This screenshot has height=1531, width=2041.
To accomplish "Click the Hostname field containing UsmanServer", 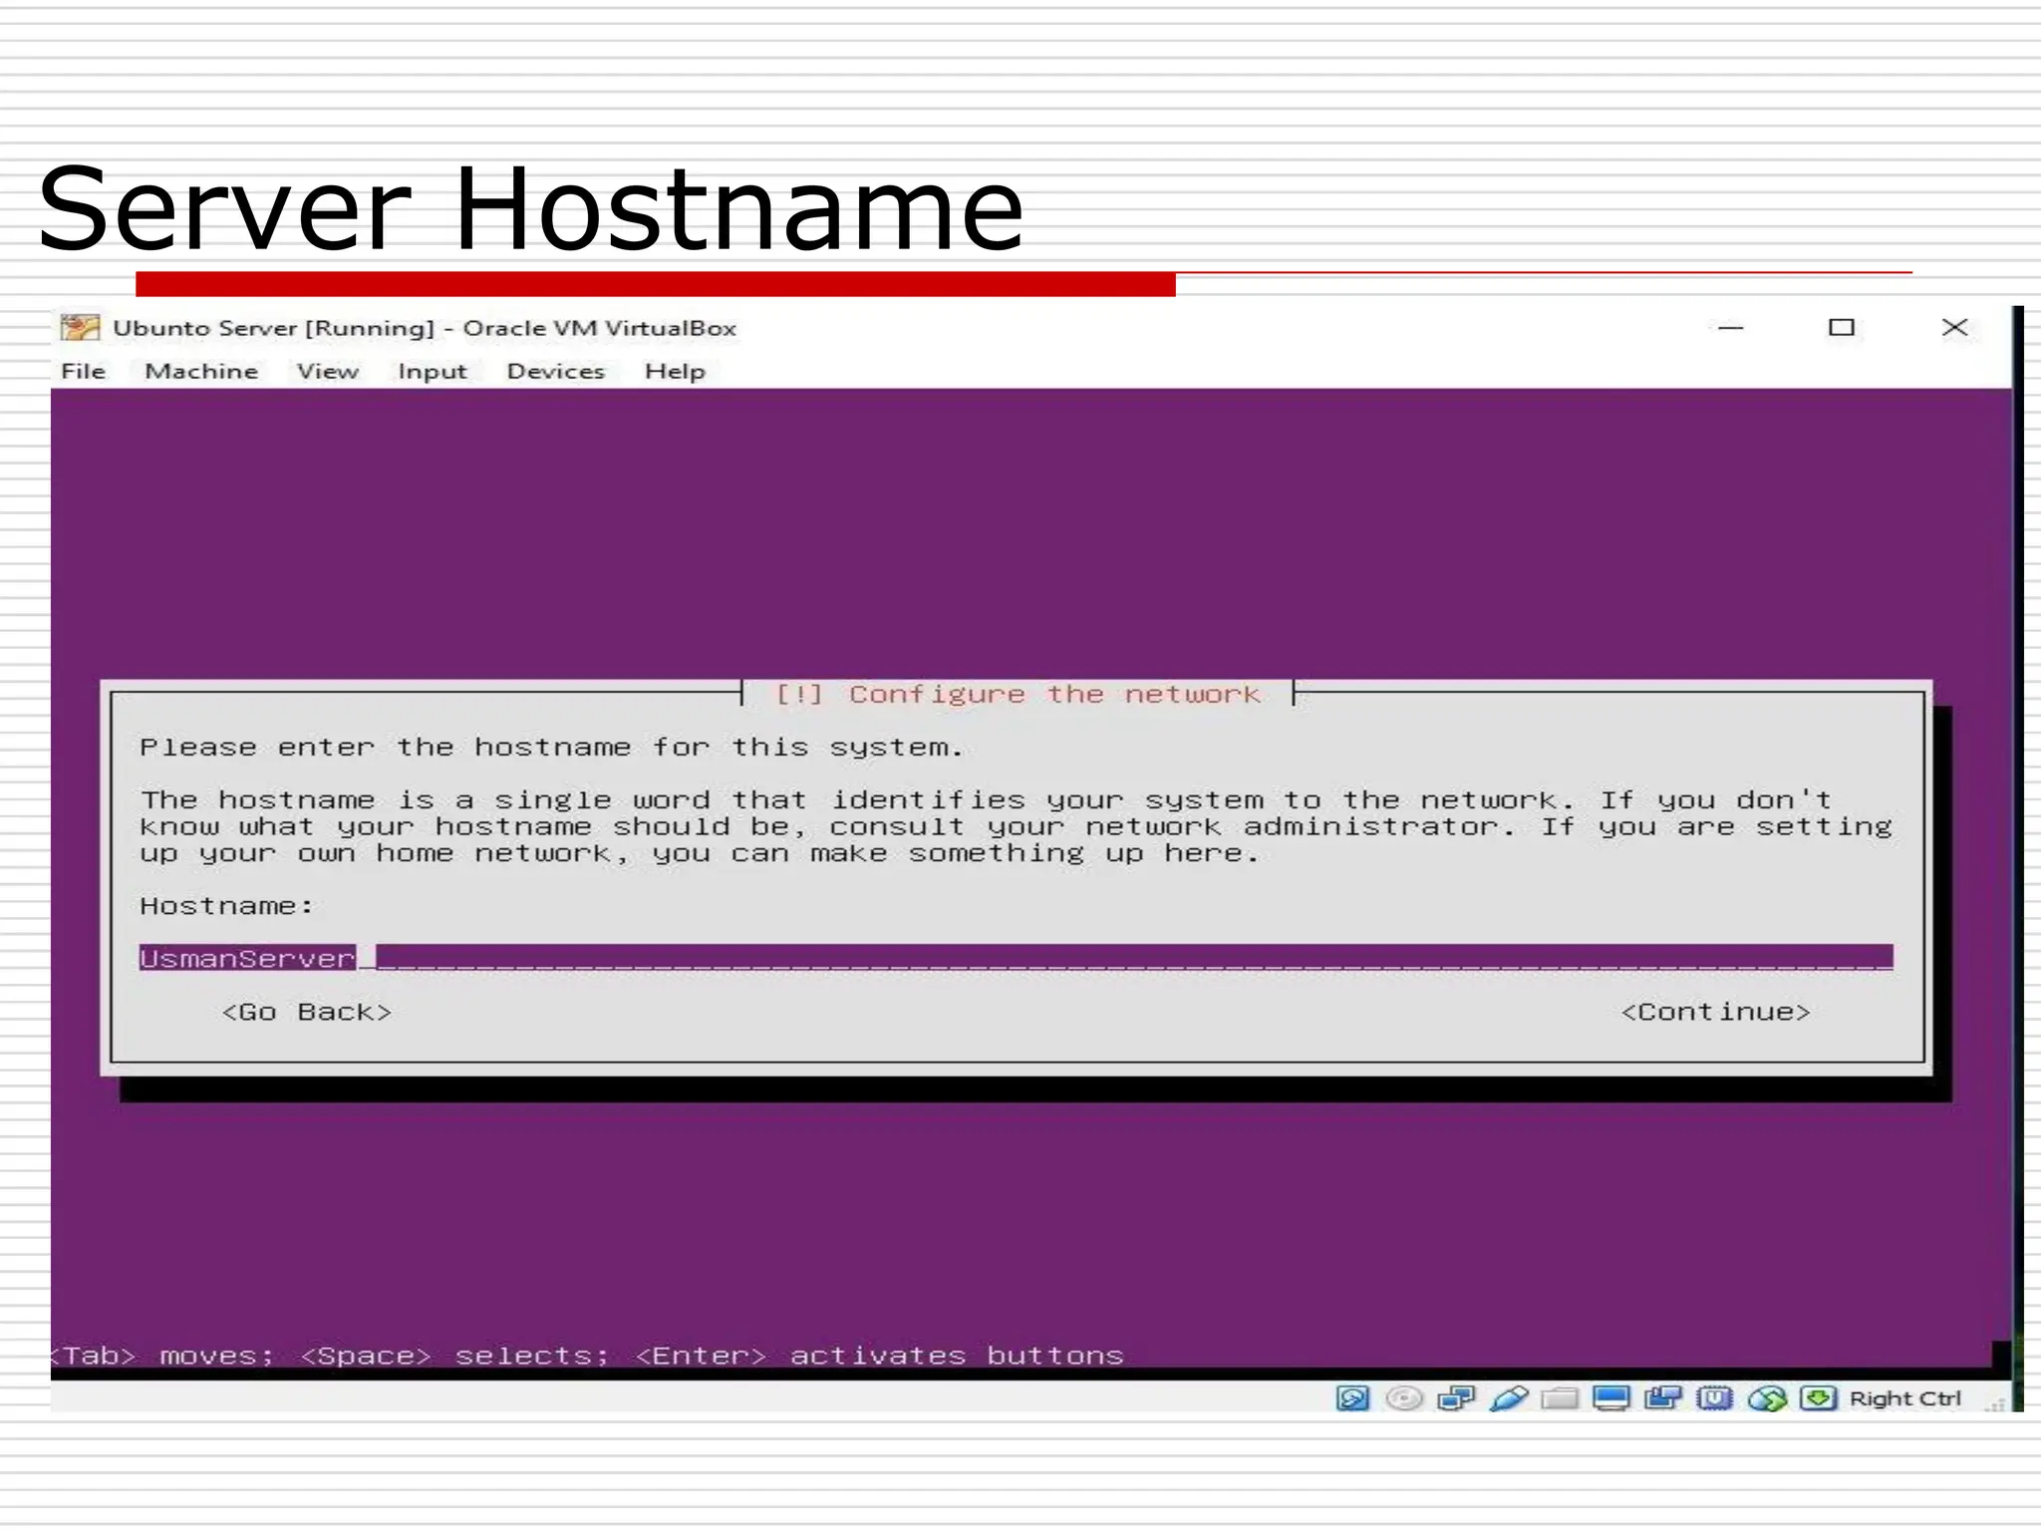I will [x=1017, y=958].
